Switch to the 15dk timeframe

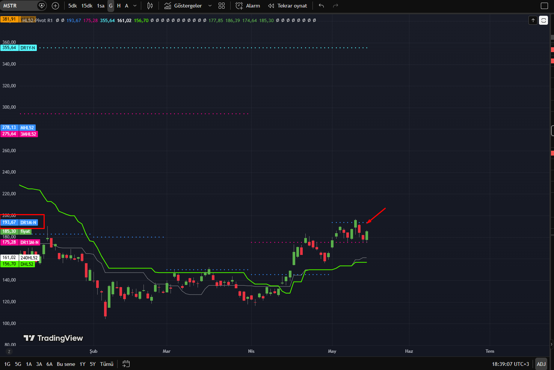pos(87,6)
